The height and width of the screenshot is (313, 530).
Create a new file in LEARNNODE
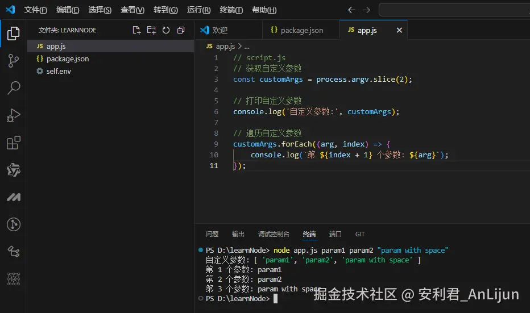[136, 30]
